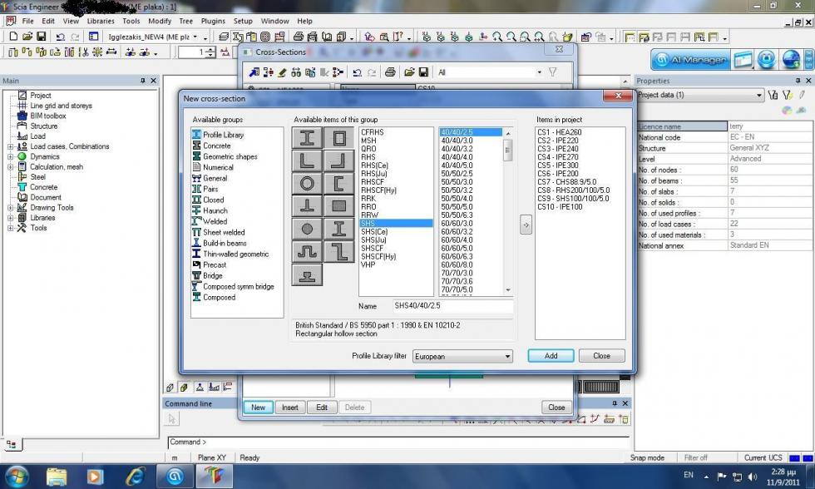Click the AI Manager button
This screenshot has height=489, width=815.
[x=690, y=60]
